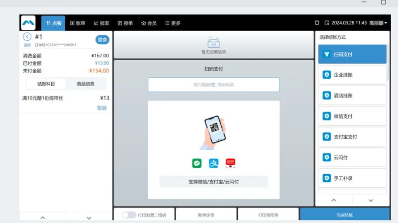Select the 扫码支付 payment method

pyautogui.click(x=352, y=54)
